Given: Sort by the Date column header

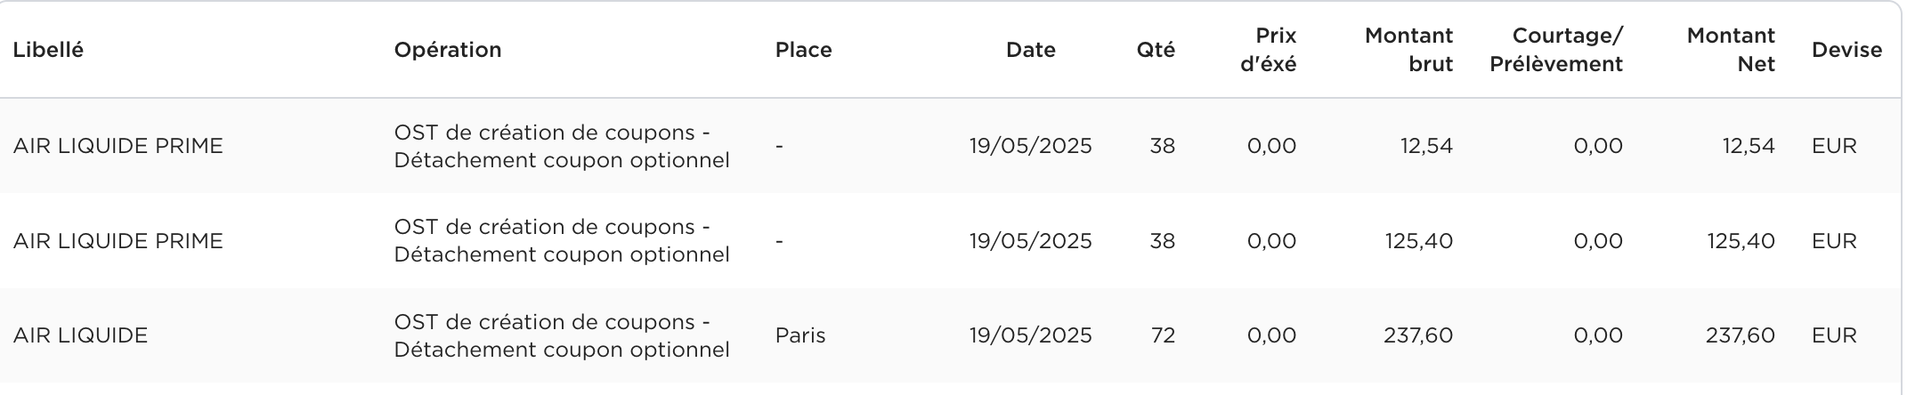Looking at the screenshot, I should [1030, 50].
